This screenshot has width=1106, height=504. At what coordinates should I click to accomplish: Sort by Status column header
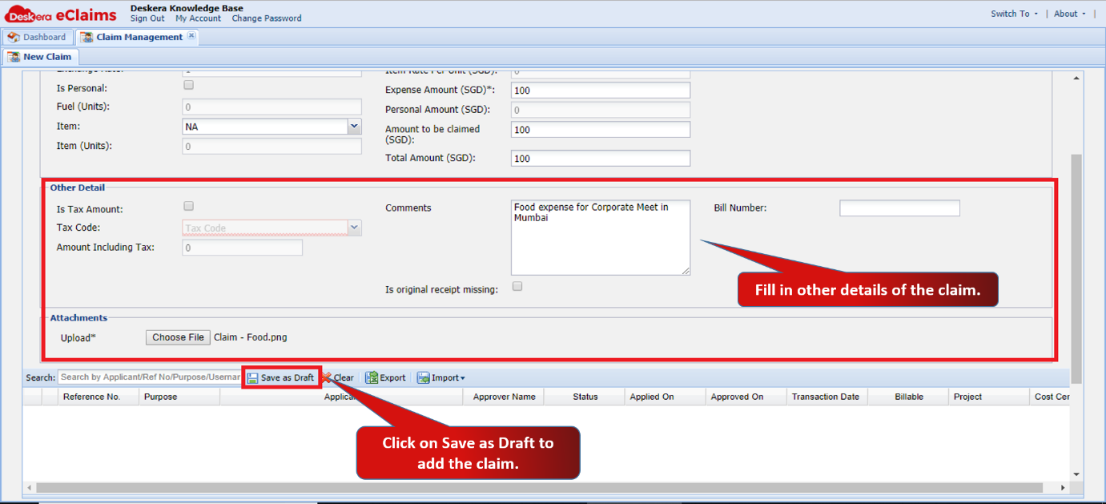point(585,397)
